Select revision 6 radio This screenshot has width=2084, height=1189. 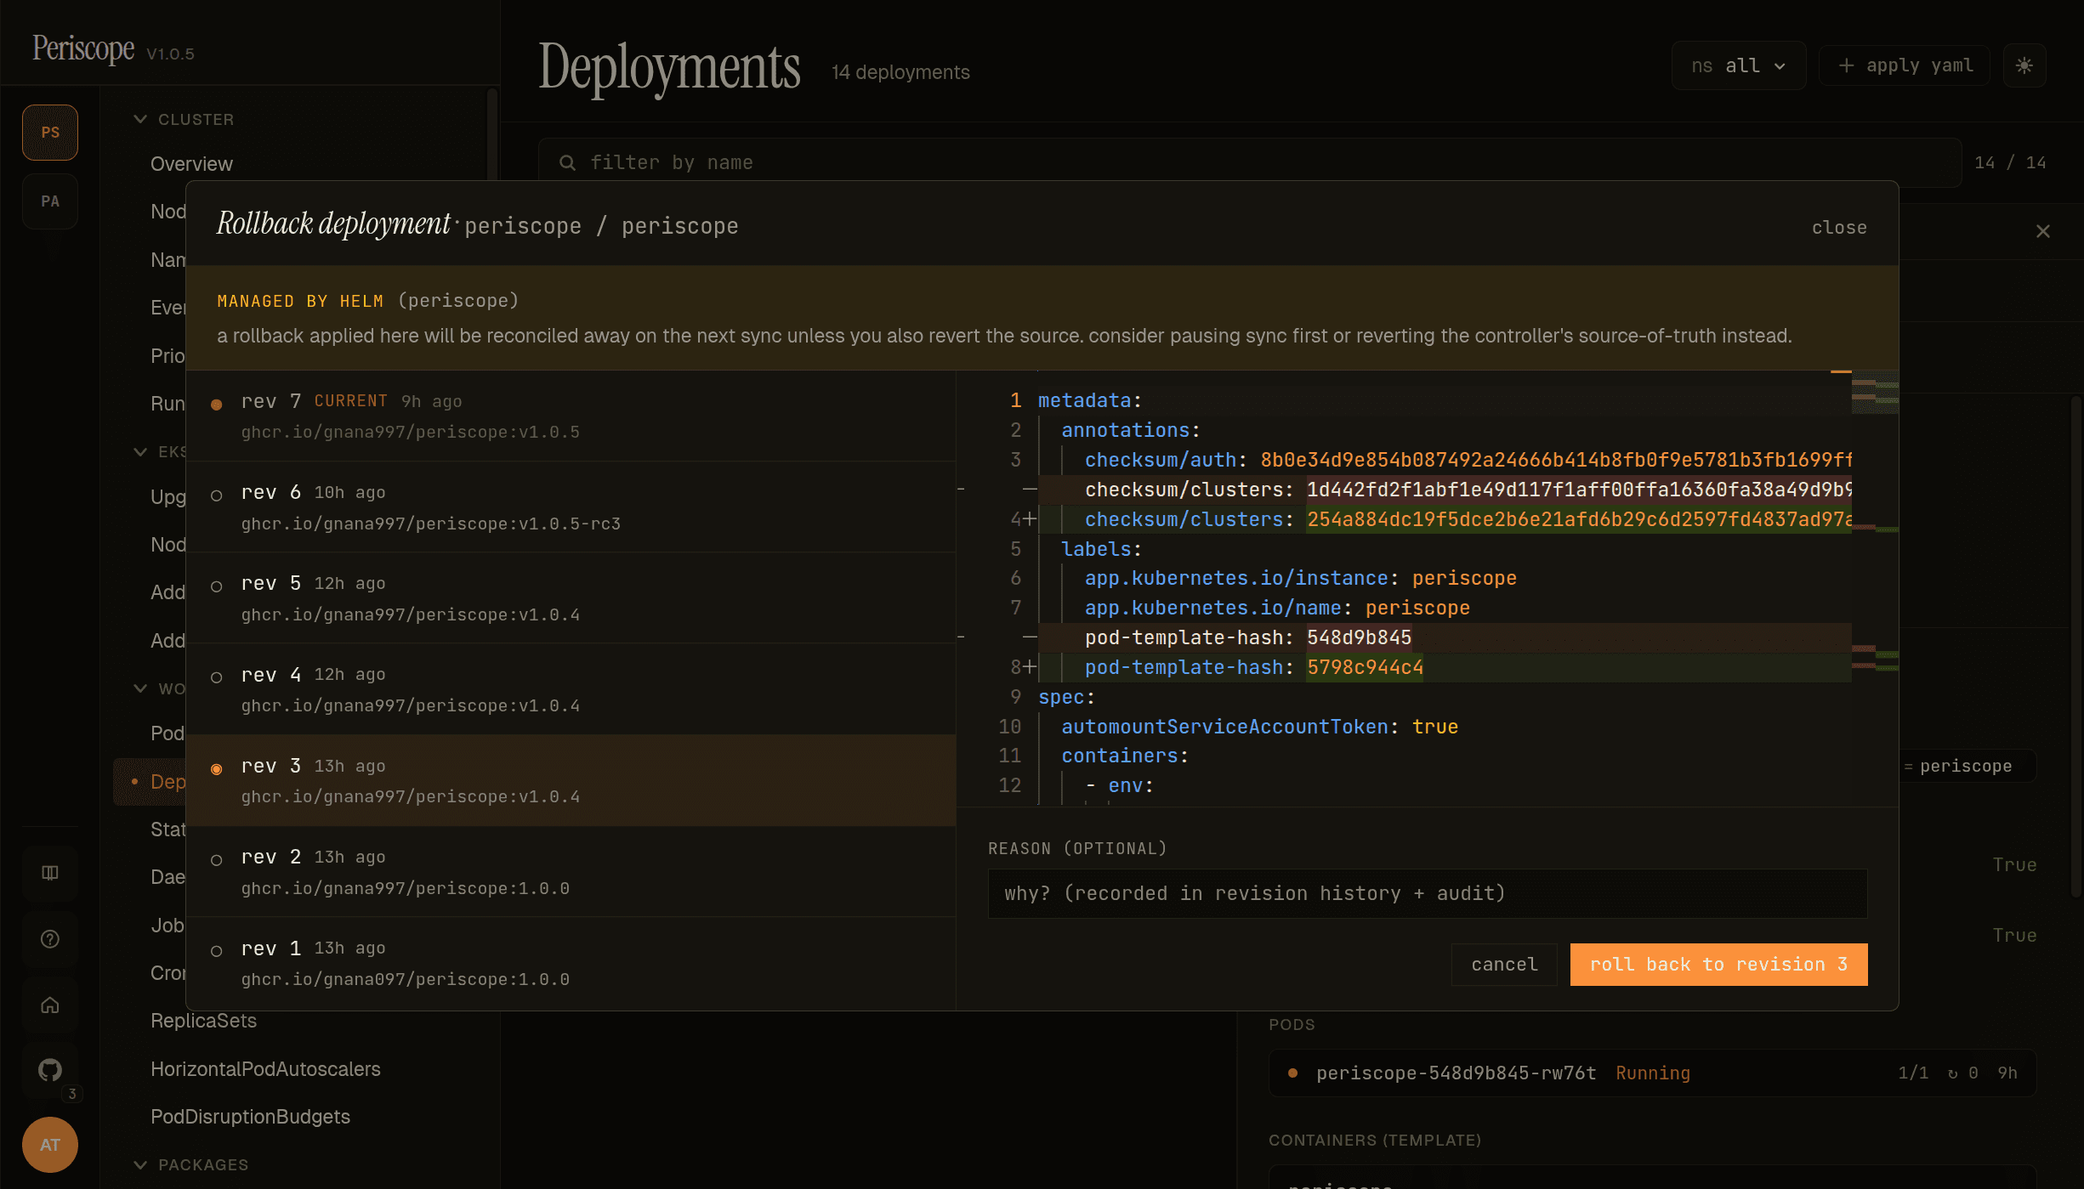coord(217,495)
